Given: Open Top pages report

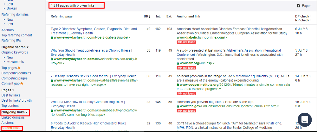Looking at the screenshot, I should (x=9, y=68).
